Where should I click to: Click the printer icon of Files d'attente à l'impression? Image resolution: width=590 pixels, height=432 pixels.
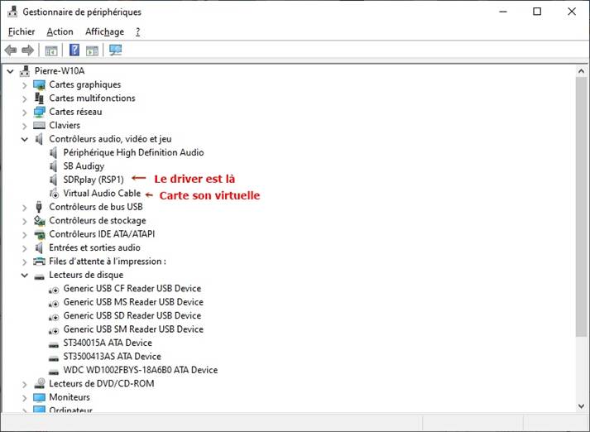[39, 262]
